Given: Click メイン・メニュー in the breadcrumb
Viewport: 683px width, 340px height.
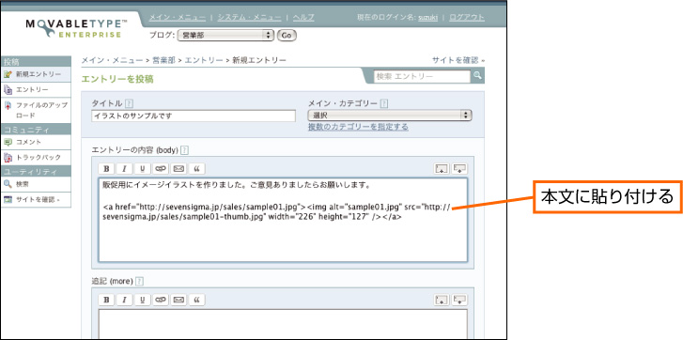Looking at the screenshot, I should 112,60.
